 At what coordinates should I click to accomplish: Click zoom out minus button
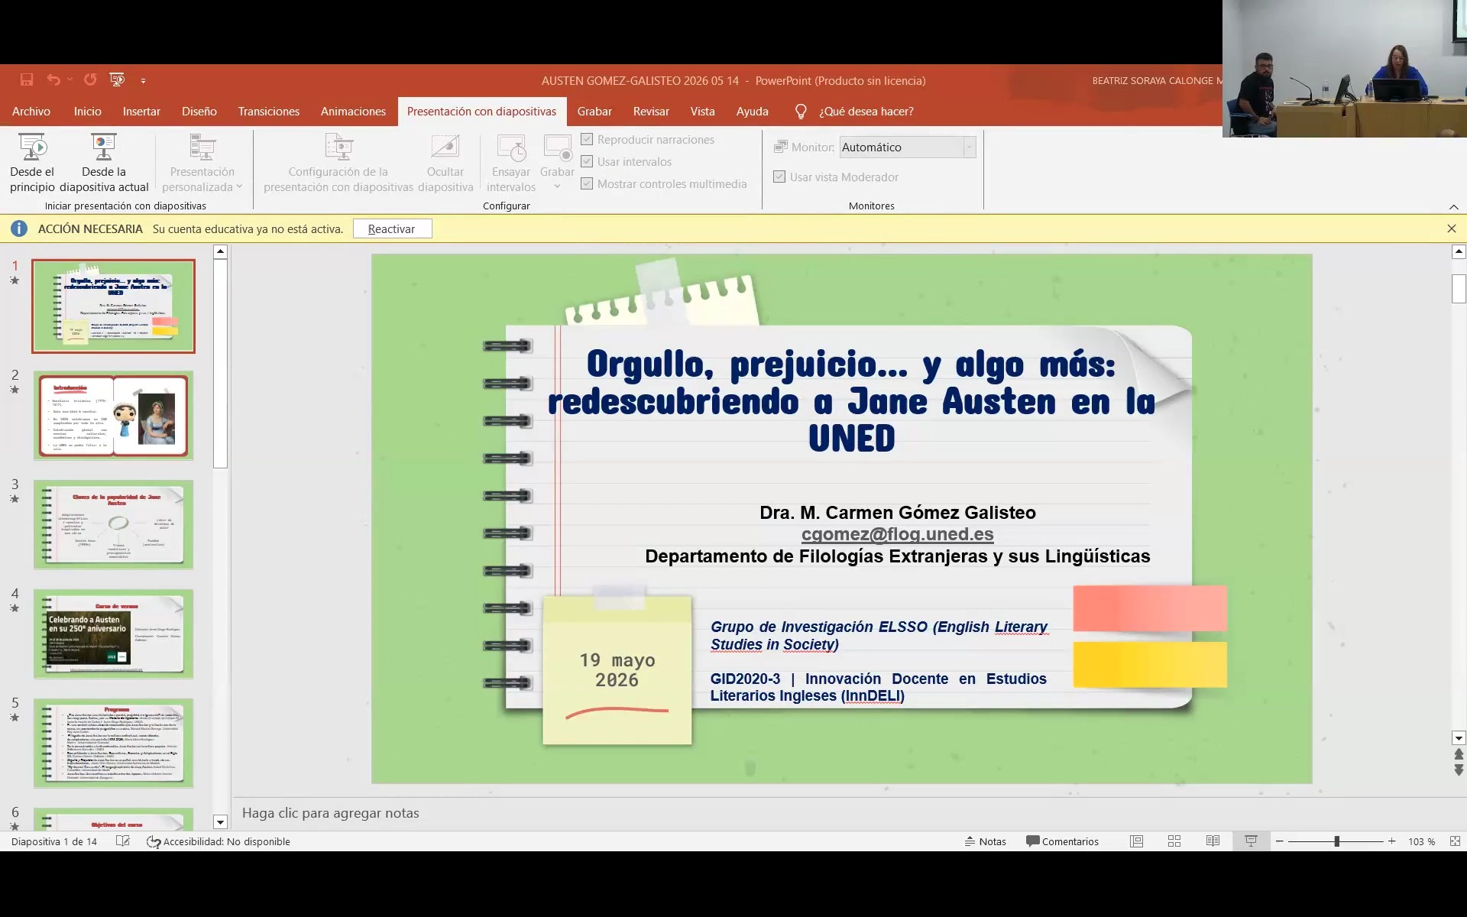coord(1280,841)
